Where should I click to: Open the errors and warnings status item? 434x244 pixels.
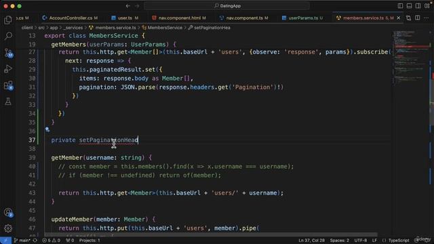pyautogui.click(x=51, y=241)
